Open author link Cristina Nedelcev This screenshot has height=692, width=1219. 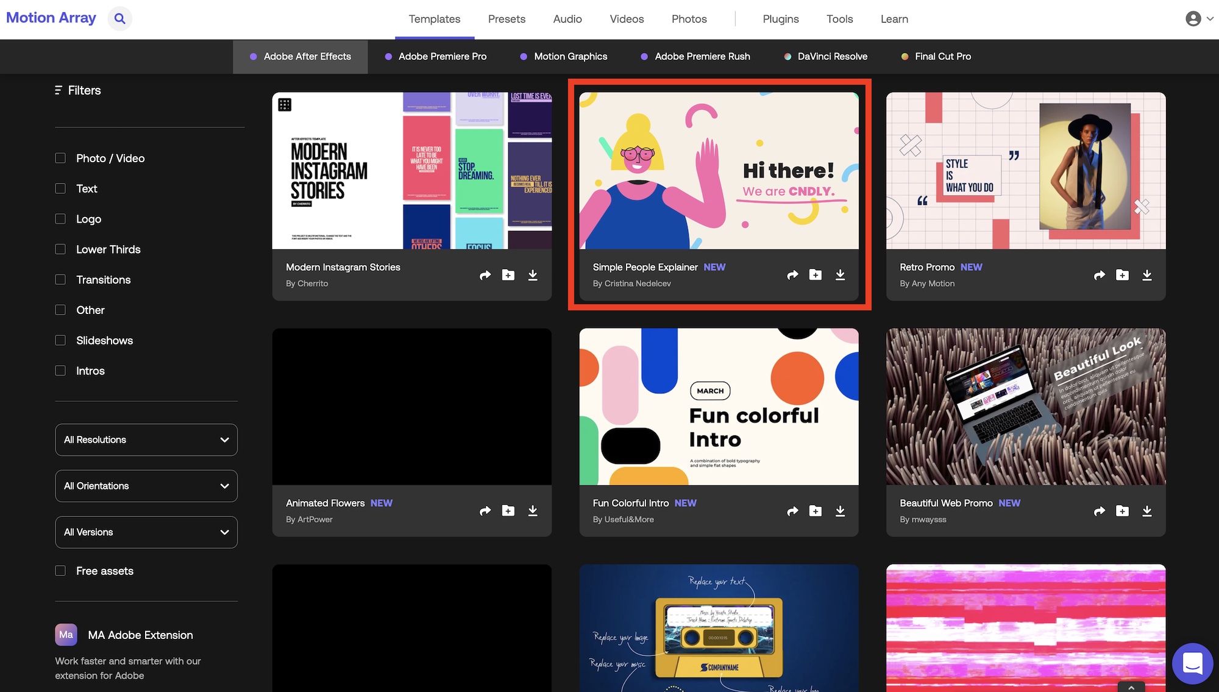point(637,284)
